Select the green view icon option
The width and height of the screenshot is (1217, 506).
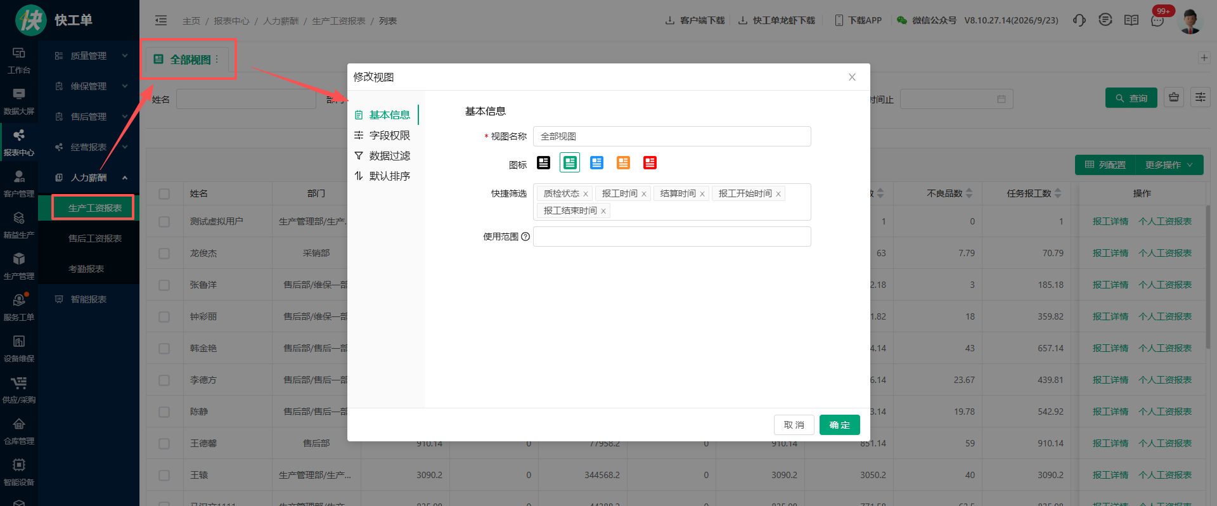[x=570, y=163]
